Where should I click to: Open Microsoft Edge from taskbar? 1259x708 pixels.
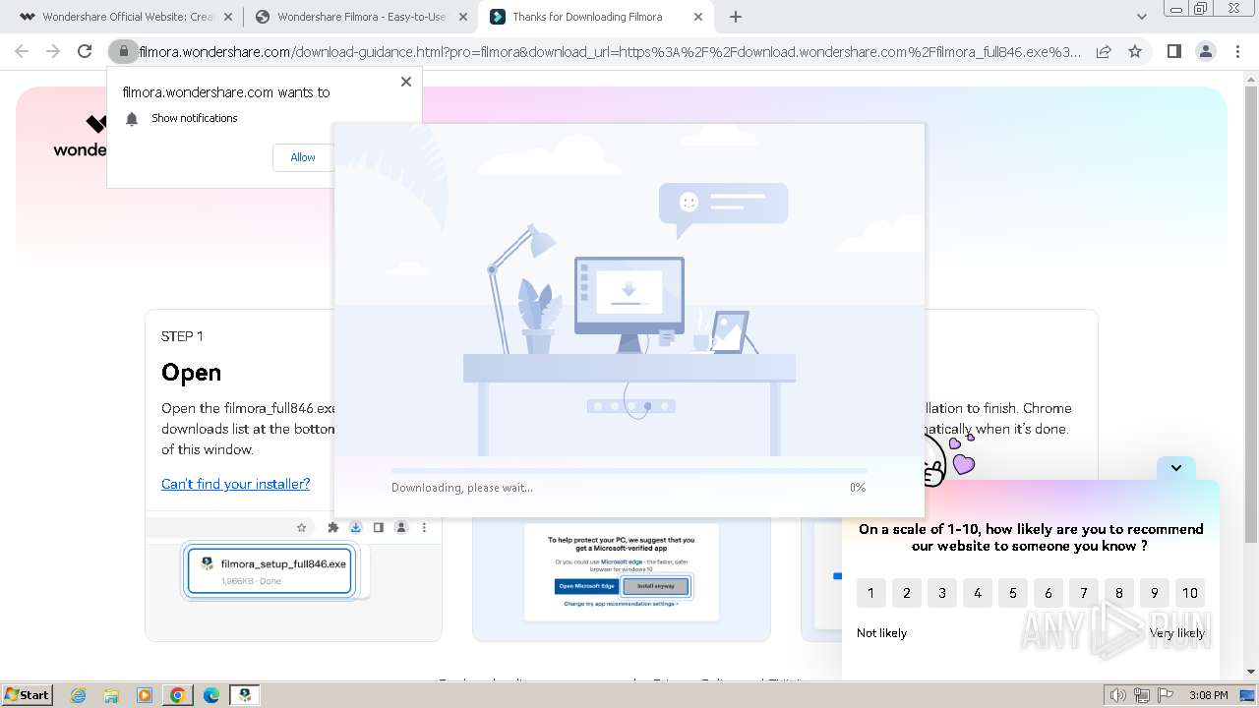tap(211, 695)
